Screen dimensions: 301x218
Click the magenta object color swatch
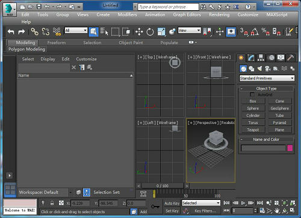pos(290,148)
